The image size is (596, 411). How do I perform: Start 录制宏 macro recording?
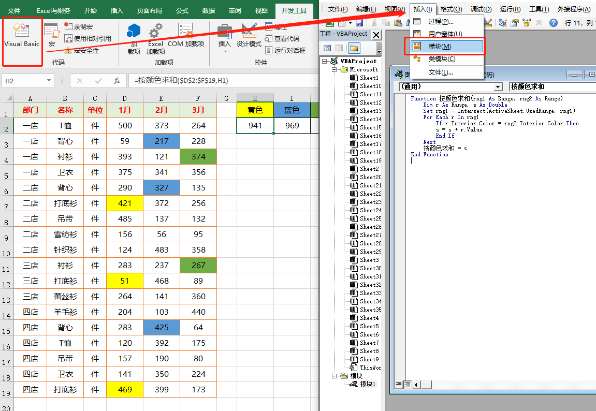[x=79, y=26]
